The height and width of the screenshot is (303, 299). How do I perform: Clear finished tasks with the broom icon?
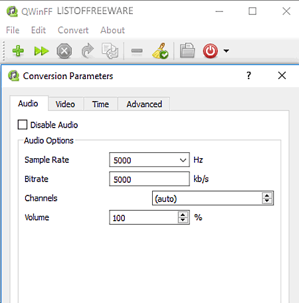click(x=160, y=51)
